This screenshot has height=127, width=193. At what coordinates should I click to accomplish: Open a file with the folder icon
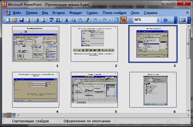tap(15, 20)
